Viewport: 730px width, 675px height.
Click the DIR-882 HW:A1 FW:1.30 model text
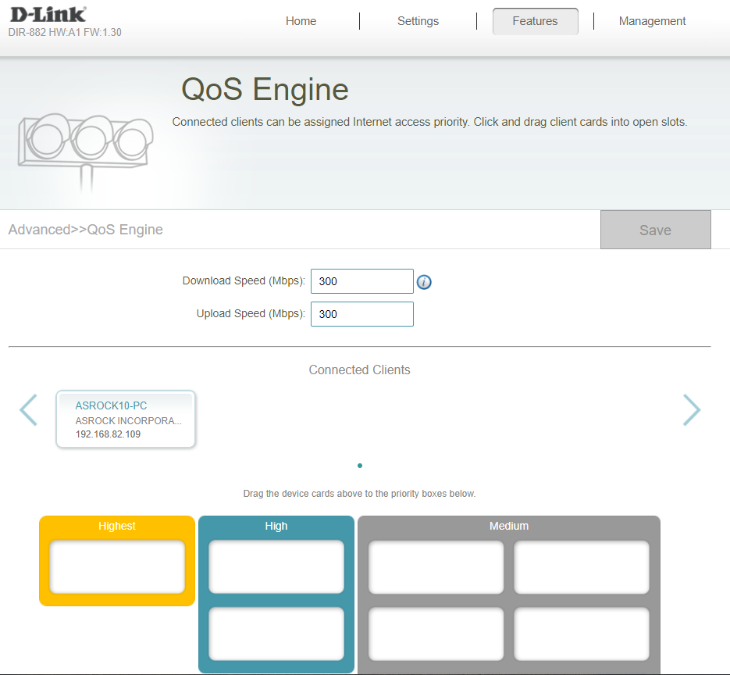click(x=65, y=32)
